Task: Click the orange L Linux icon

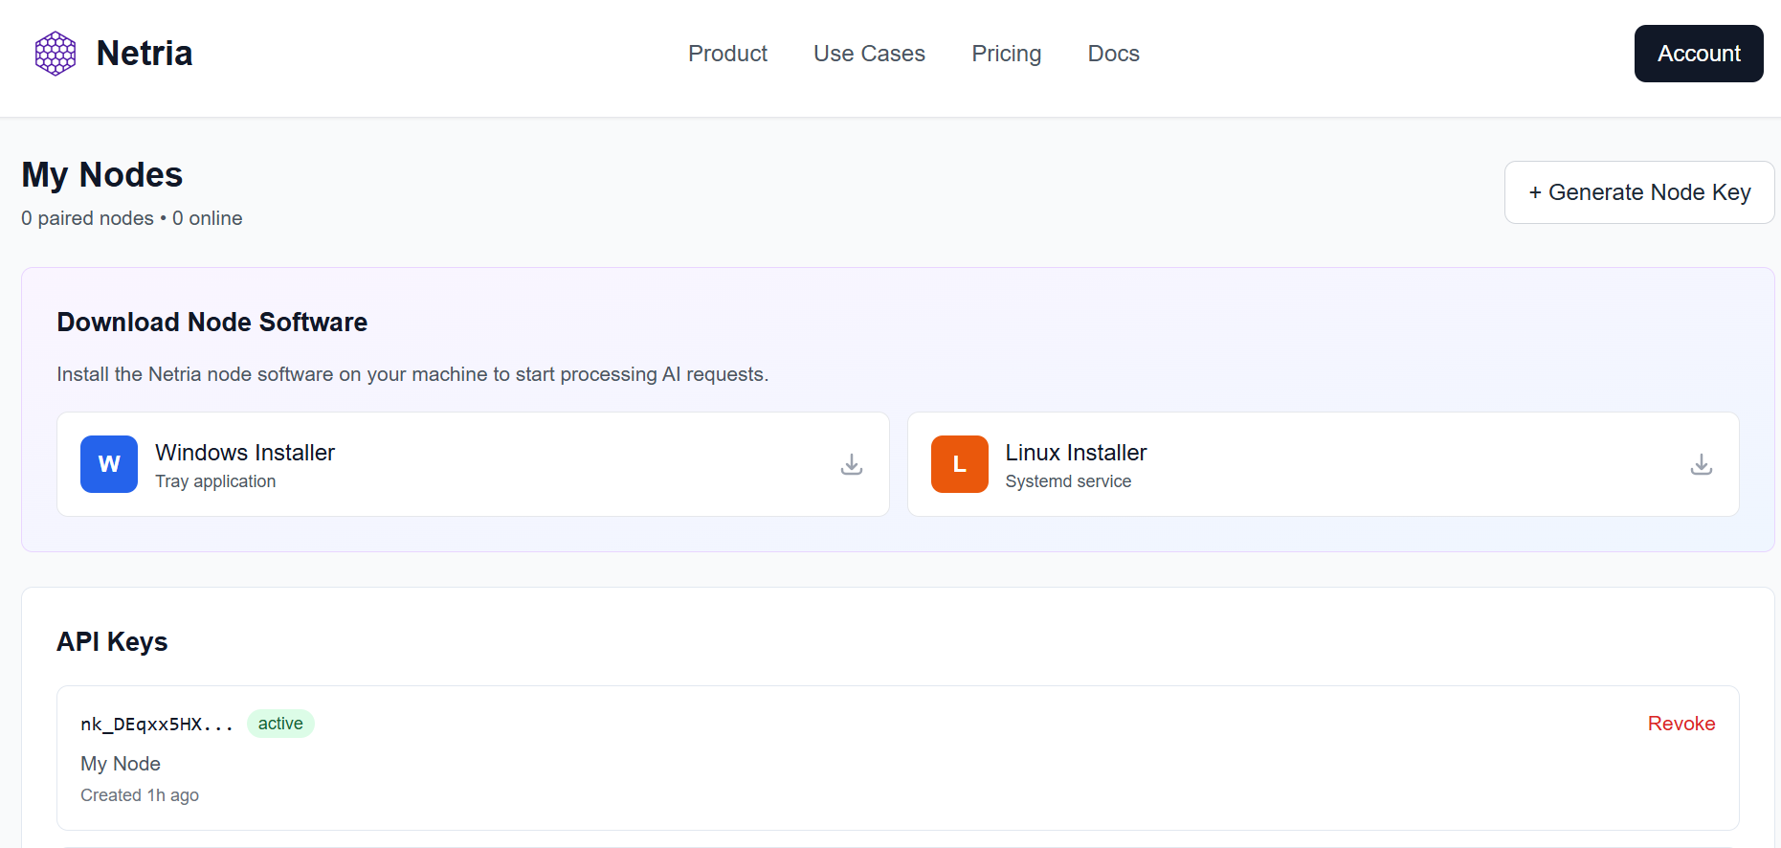Action: pos(959,464)
